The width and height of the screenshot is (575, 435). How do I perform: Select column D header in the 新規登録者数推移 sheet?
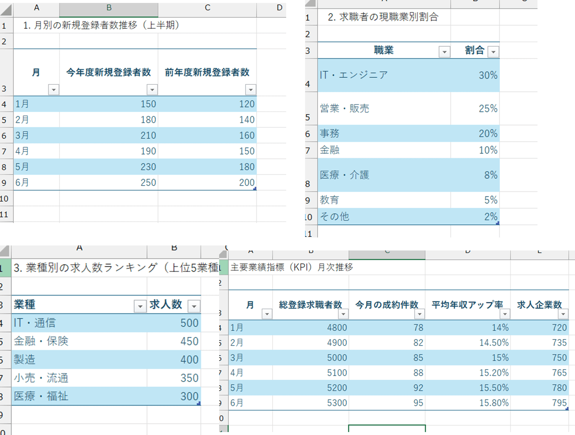pyautogui.click(x=271, y=10)
